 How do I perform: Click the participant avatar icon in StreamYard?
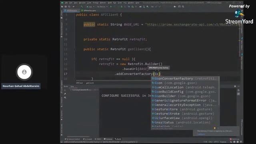click(24, 72)
